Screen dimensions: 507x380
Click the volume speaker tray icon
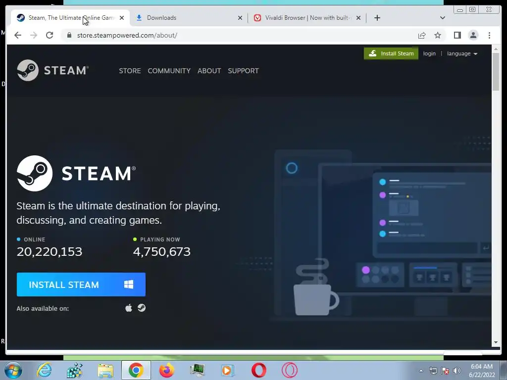(457, 371)
